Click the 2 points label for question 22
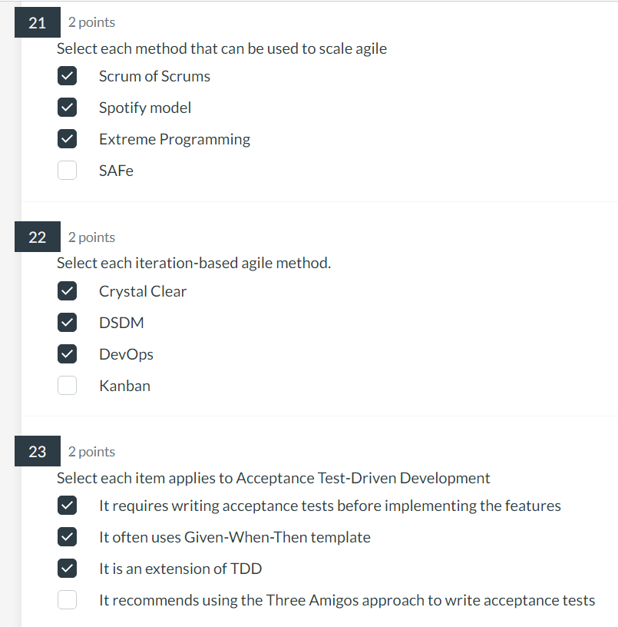 pos(91,237)
